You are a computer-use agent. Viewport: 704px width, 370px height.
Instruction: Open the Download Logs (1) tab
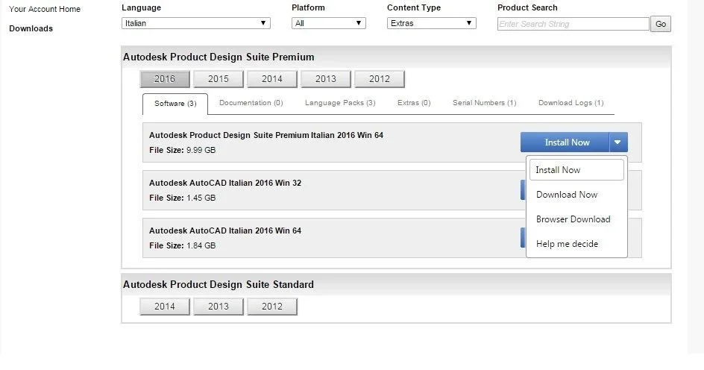click(x=571, y=103)
